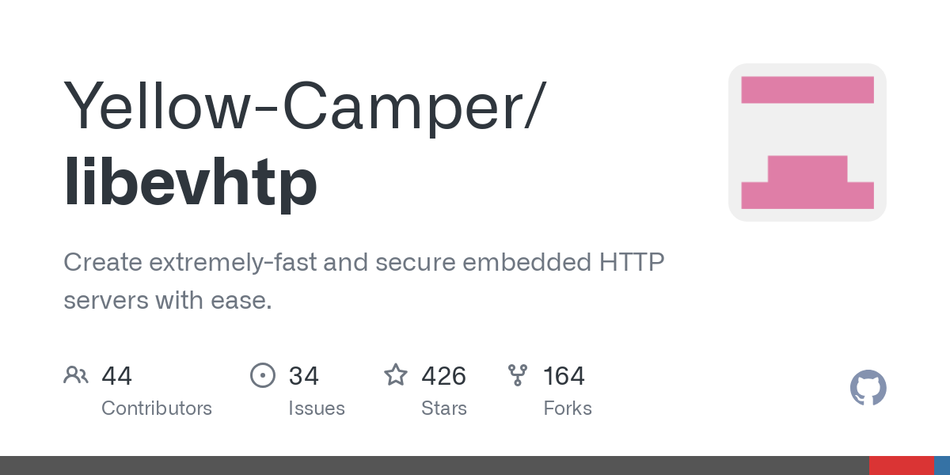Image resolution: width=950 pixels, height=475 pixels.
Task: Click the stars star icon
Action: pos(395,374)
